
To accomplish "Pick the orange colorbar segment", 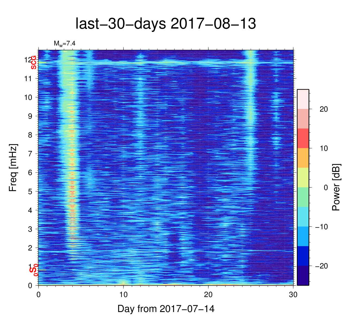I will tap(303, 158).
